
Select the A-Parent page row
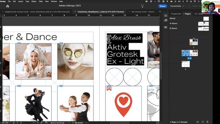189,23
